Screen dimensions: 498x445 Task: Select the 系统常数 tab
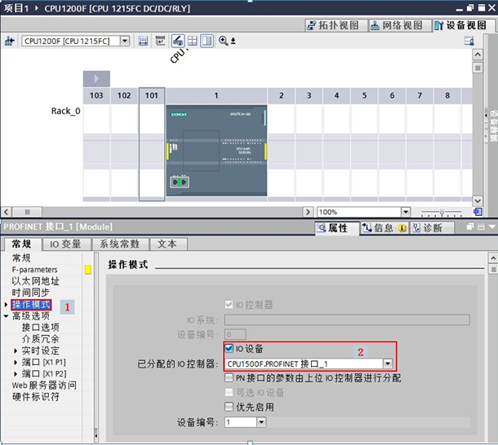[119, 245]
